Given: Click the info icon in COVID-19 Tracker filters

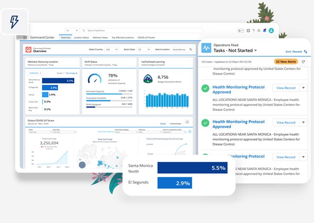Looking at the screenshot, I should point(190,132).
